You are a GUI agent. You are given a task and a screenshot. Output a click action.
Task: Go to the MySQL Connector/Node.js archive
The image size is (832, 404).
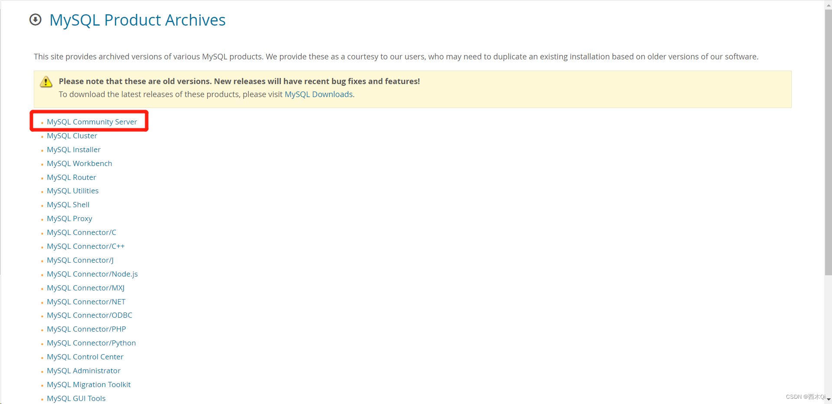pyautogui.click(x=92, y=274)
